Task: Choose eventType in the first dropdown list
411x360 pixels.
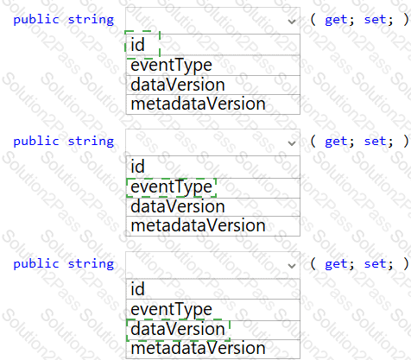Action: click(213, 66)
